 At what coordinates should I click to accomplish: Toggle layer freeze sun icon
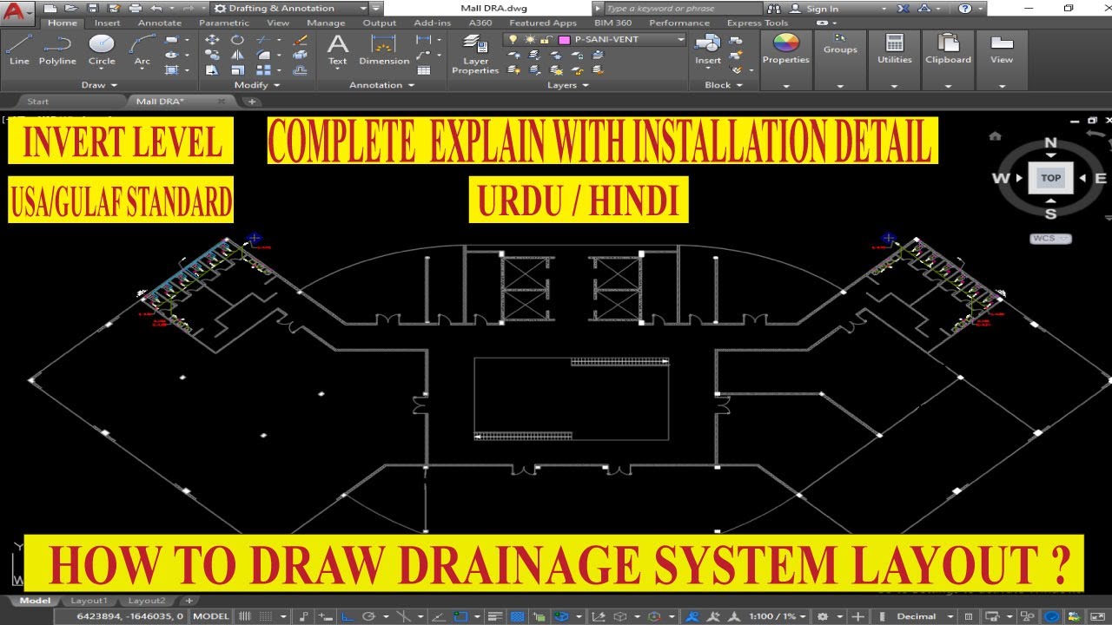pyautogui.click(x=529, y=40)
